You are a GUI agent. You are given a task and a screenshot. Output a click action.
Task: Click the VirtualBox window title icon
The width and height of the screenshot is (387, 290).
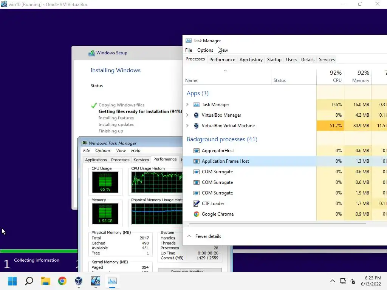(x=4, y=4)
